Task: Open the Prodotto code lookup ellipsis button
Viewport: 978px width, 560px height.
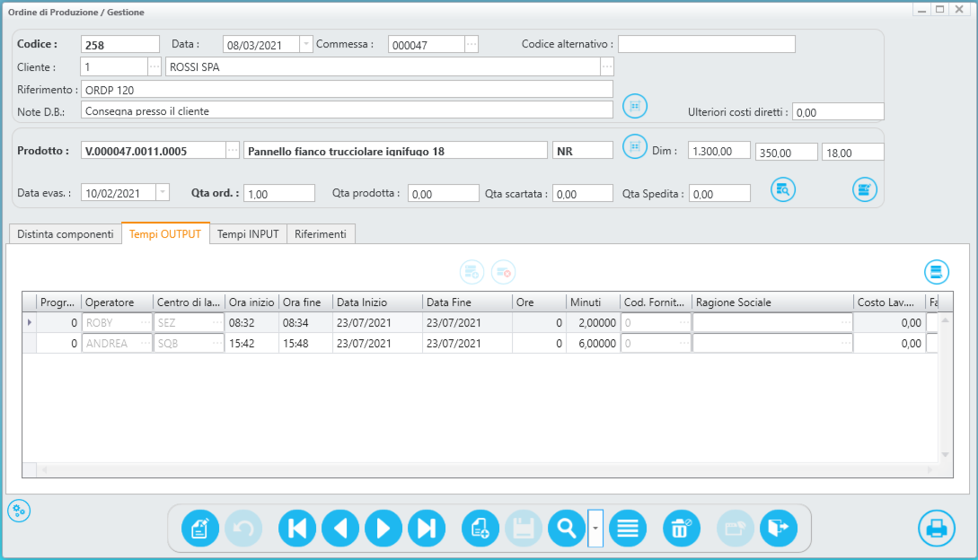Action: pos(232,150)
